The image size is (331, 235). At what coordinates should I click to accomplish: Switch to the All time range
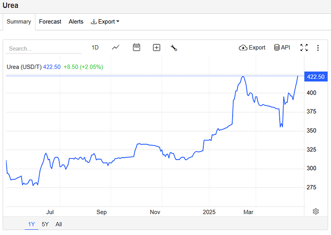(x=59, y=224)
